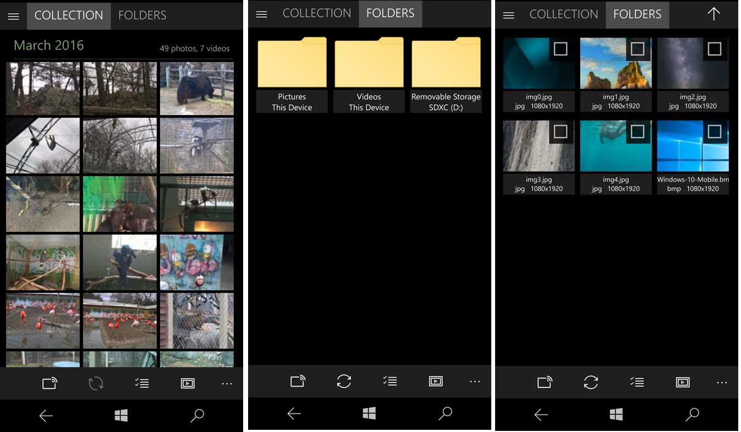
Task: Tap select-list icon in middle screen toolbar
Action: pyautogui.click(x=390, y=380)
